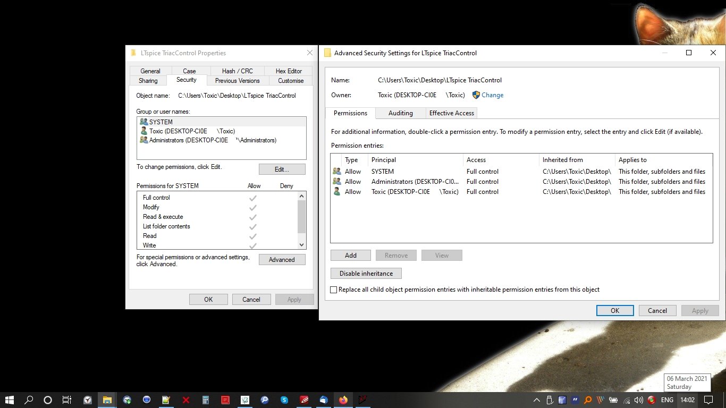The width and height of the screenshot is (726, 408).
Task: Click the Applies to column header
Action: [x=663, y=160]
